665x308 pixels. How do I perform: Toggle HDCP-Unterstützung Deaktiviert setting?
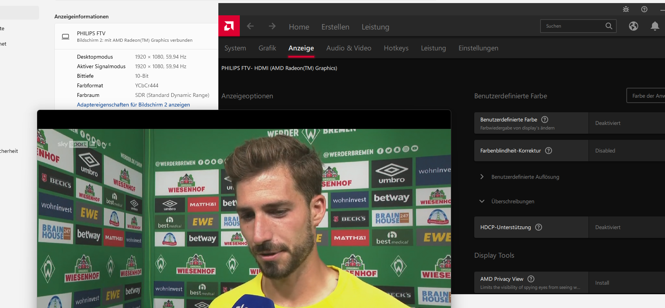pyautogui.click(x=627, y=227)
